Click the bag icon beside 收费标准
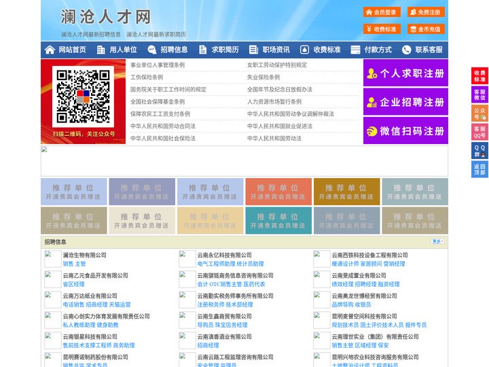The width and height of the screenshot is (489, 367). 304,50
